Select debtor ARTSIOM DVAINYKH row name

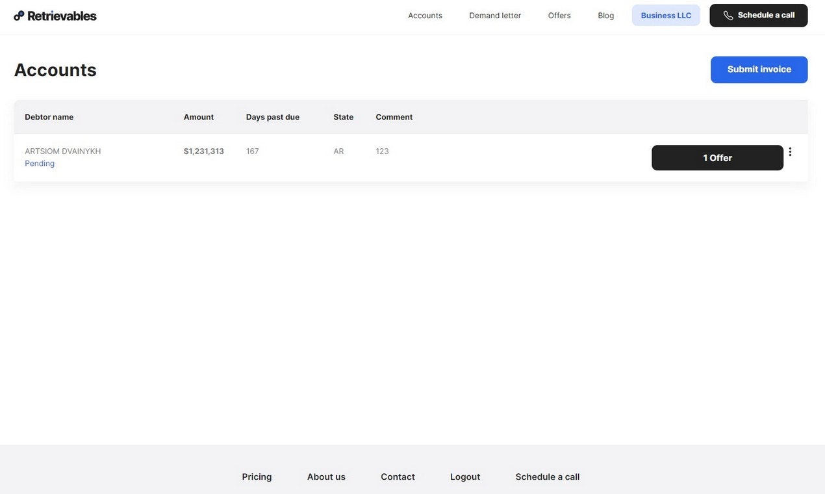(x=63, y=151)
